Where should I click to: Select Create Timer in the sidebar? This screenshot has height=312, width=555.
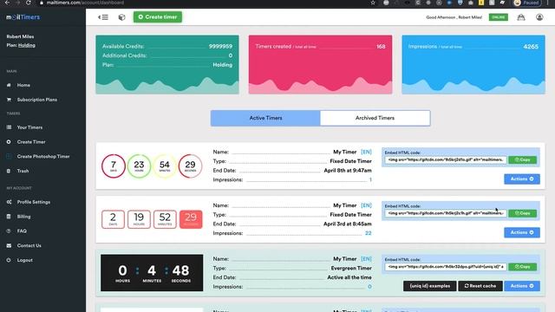31,142
